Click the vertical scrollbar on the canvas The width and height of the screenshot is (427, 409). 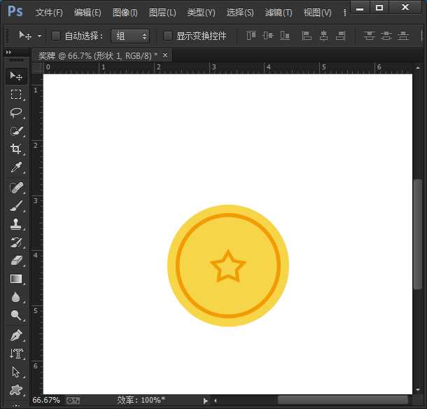[418, 231]
